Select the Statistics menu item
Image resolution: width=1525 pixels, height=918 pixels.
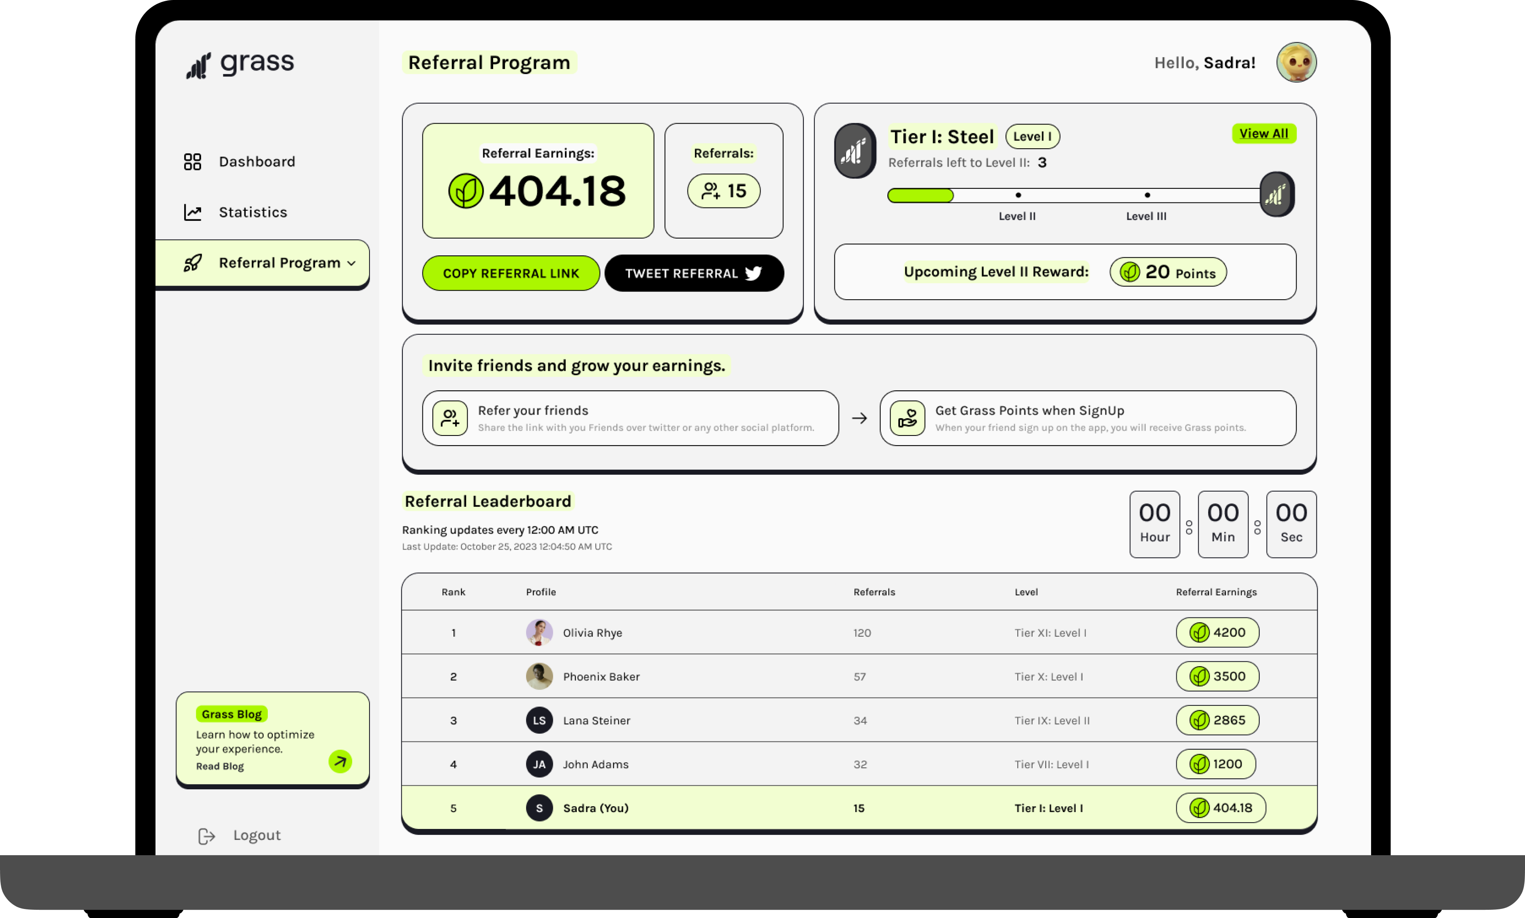pyautogui.click(x=254, y=211)
